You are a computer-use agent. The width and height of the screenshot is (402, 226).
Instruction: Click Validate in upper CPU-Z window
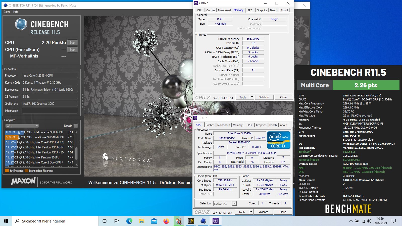tap(264, 97)
